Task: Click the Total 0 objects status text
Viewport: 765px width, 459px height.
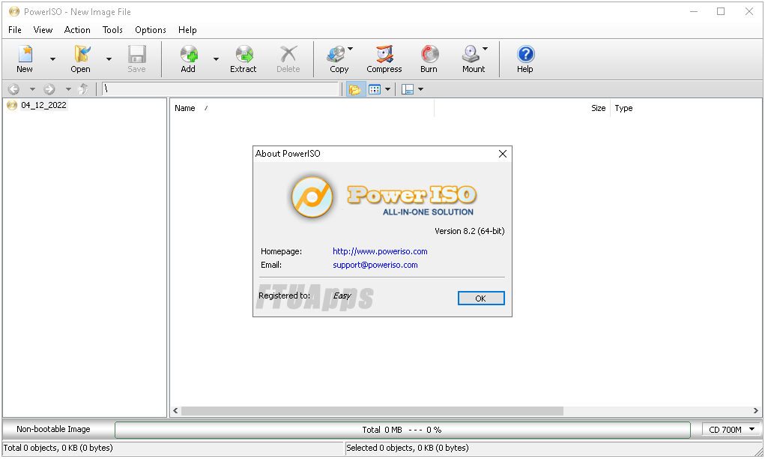Action: [58, 448]
